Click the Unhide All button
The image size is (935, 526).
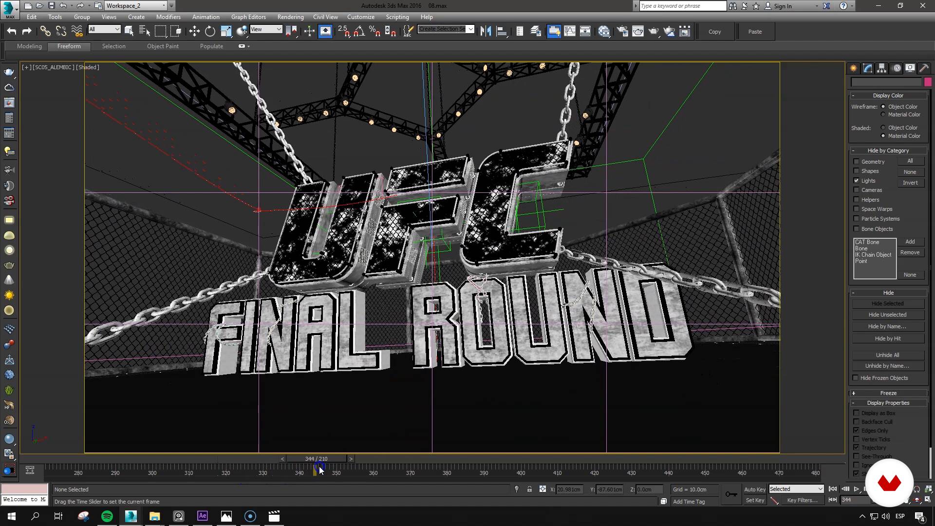[x=887, y=355]
